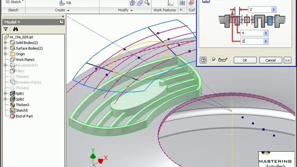Select Split2 feature icon
The width and height of the screenshot is (297, 167).
[x=13, y=99]
